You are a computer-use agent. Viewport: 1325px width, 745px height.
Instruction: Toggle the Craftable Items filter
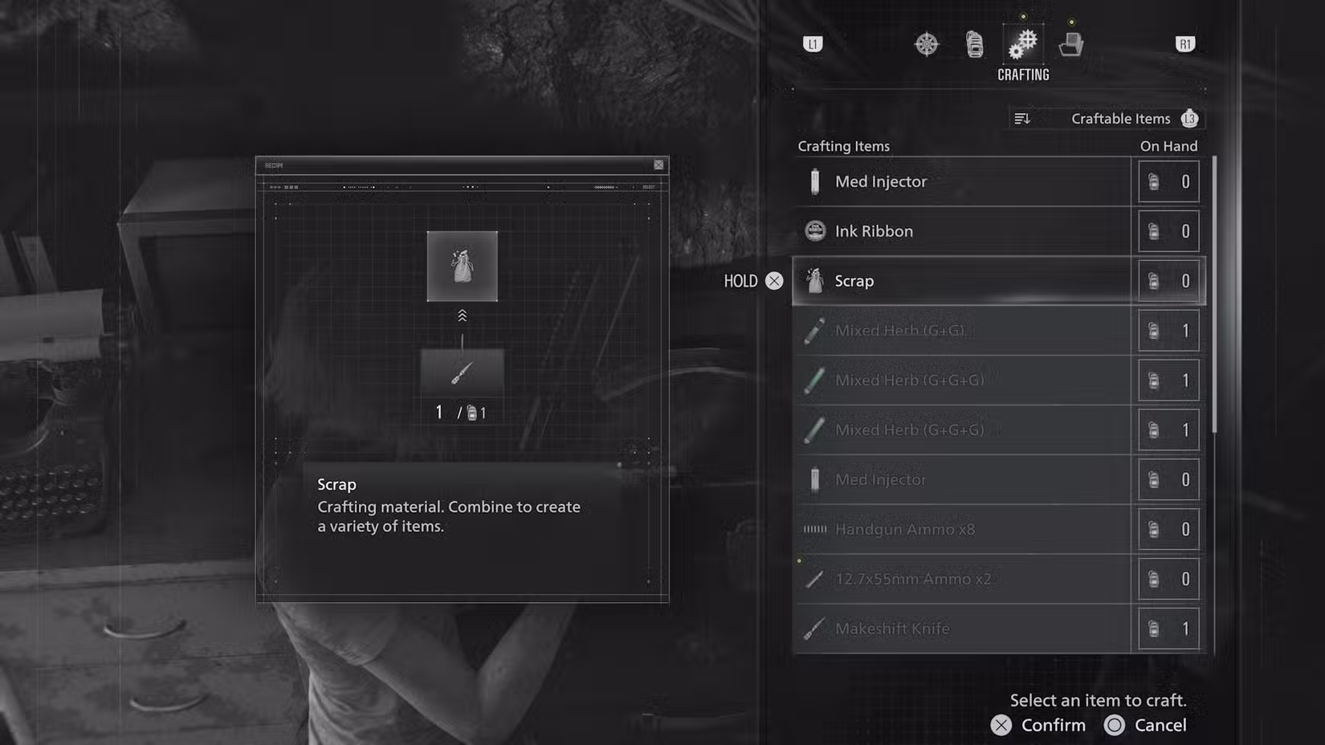pyautogui.click(x=1120, y=118)
